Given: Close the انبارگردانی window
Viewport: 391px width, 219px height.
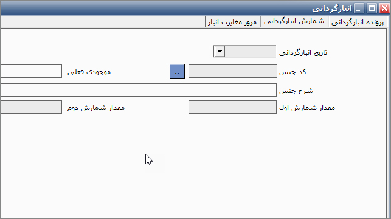Looking at the screenshot, I should pyautogui.click(x=384, y=9).
